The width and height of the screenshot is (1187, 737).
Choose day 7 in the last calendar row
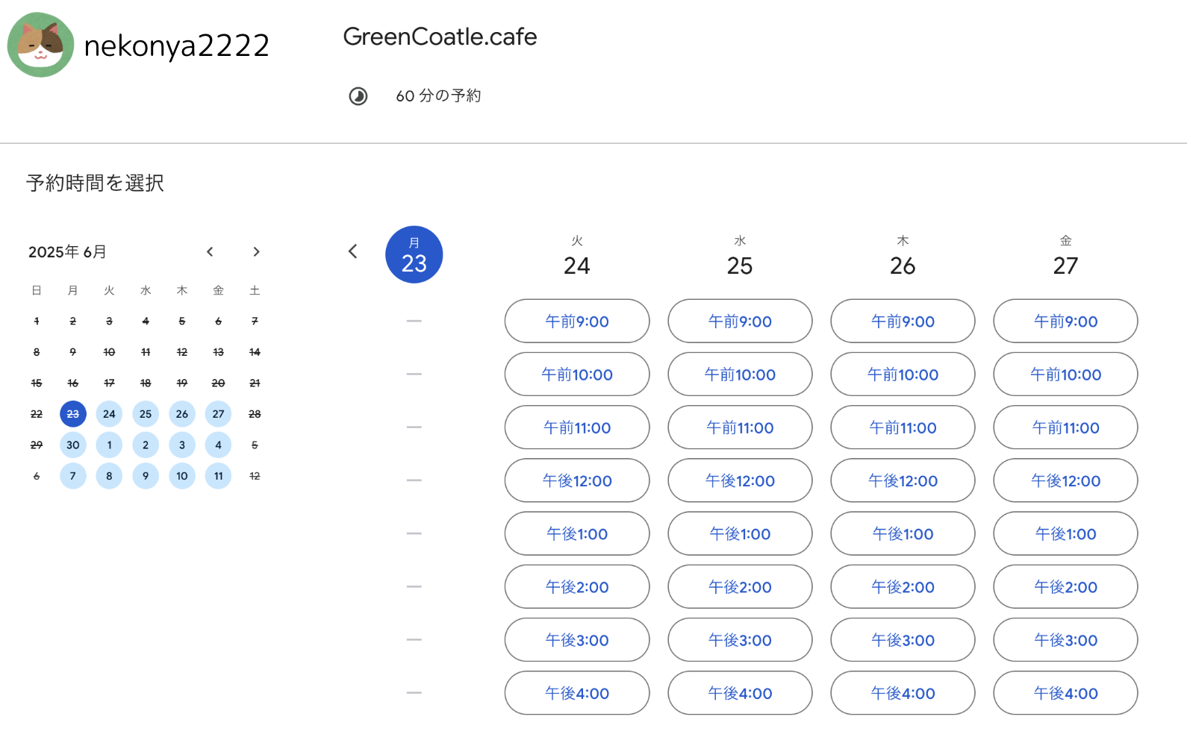pos(73,476)
